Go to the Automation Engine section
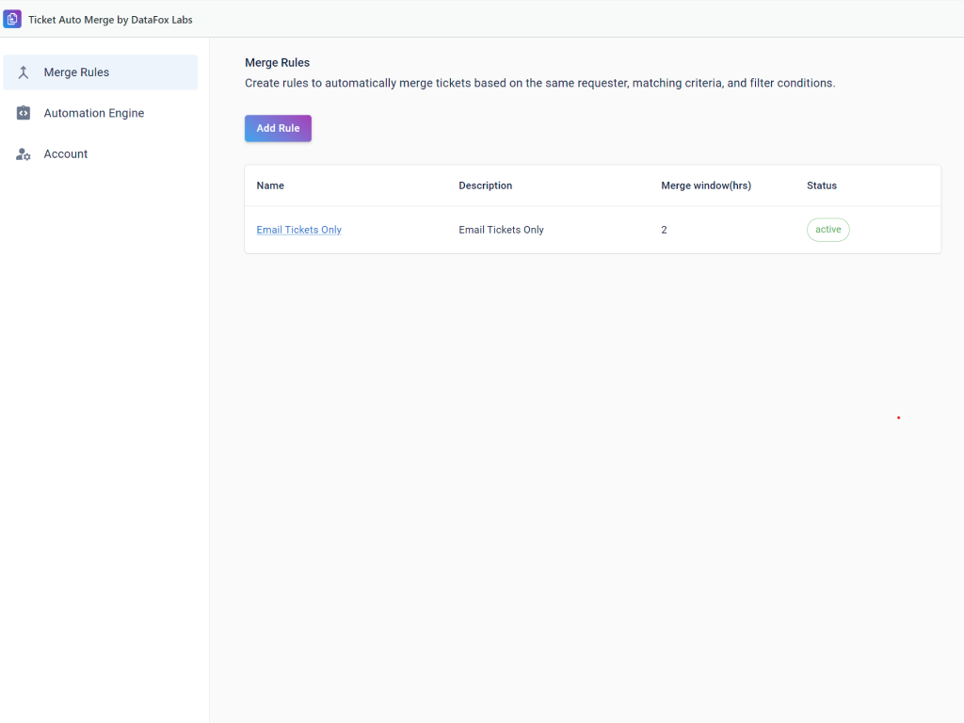 (x=93, y=113)
